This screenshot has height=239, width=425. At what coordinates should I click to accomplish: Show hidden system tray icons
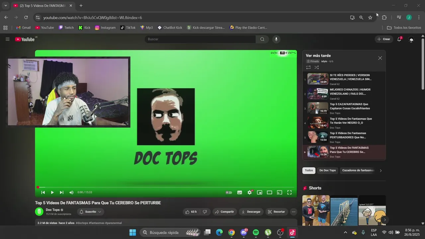(x=345, y=232)
